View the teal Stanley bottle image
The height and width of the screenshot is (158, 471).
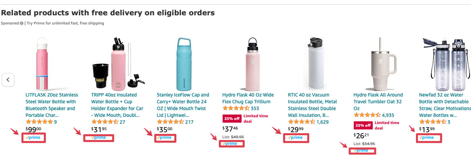[182, 64]
